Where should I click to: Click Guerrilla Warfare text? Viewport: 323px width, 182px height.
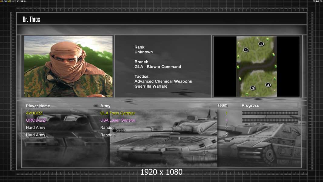pyautogui.click(x=151, y=86)
